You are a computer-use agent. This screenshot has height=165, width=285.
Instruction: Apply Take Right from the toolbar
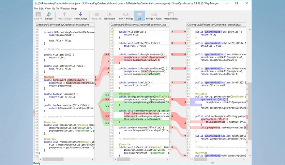click(109, 16)
